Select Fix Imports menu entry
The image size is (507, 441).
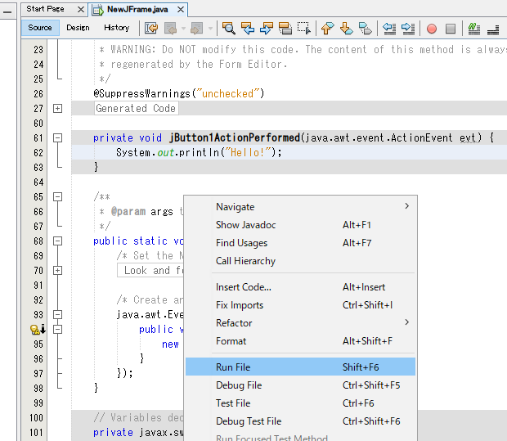[x=300, y=305]
